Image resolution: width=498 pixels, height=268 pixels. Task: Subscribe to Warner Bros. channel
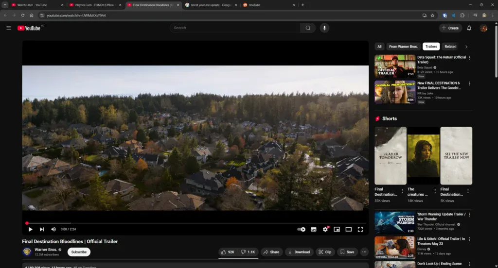(79, 252)
